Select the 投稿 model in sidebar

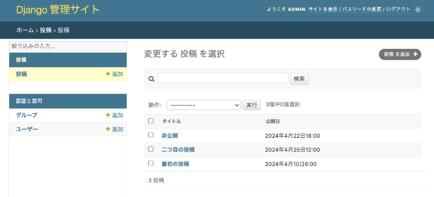click(x=21, y=74)
